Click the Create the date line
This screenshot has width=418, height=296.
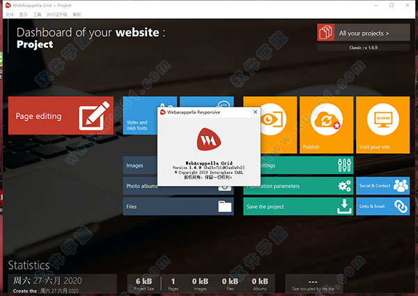(x=45, y=291)
